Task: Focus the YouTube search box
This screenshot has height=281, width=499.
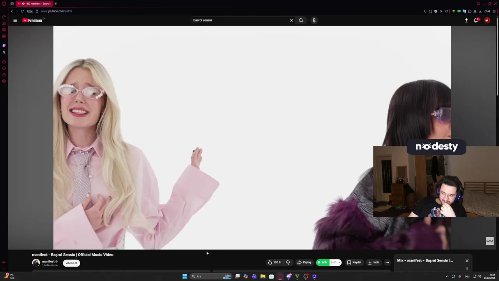Action: [x=240, y=20]
